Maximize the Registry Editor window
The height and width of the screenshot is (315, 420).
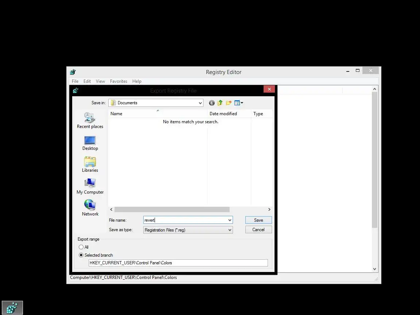pos(358,70)
